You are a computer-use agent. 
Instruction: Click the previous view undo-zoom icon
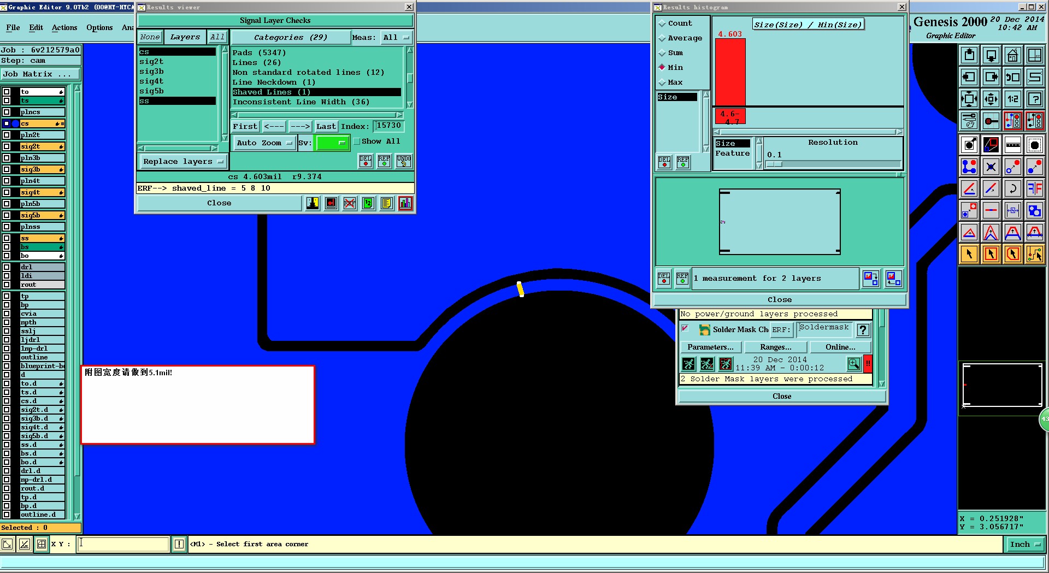1012,77
